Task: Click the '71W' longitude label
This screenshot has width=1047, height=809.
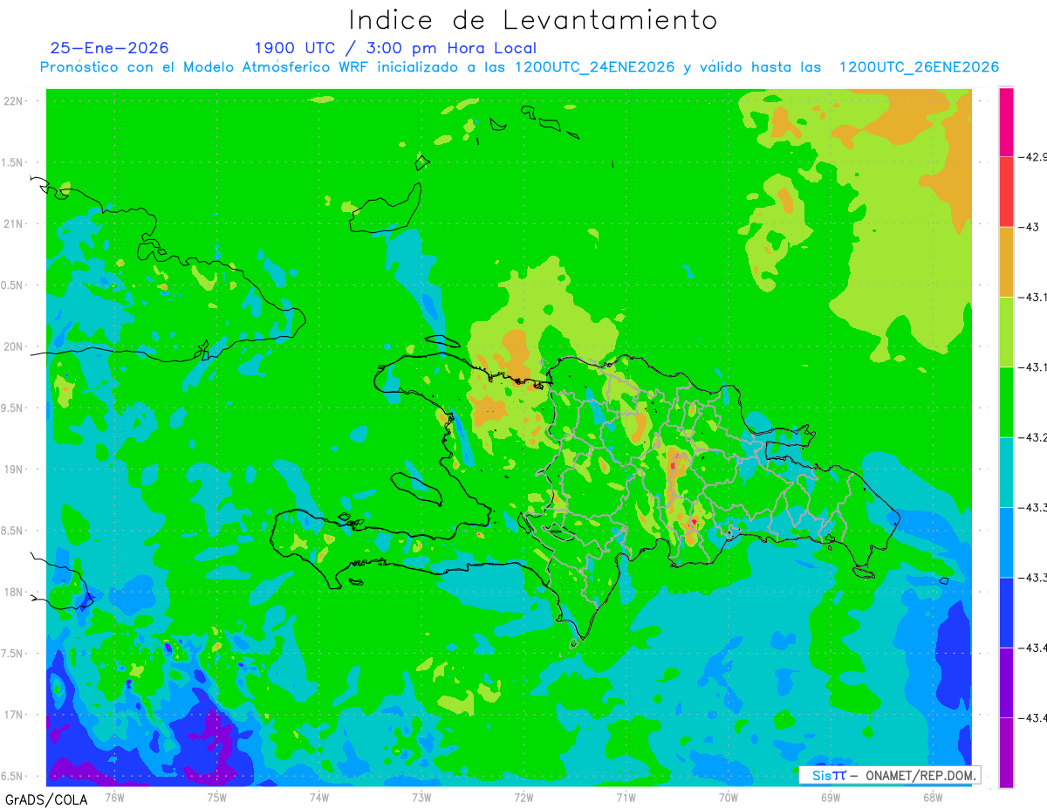Action: pyautogui.click(x=626, y=797)
